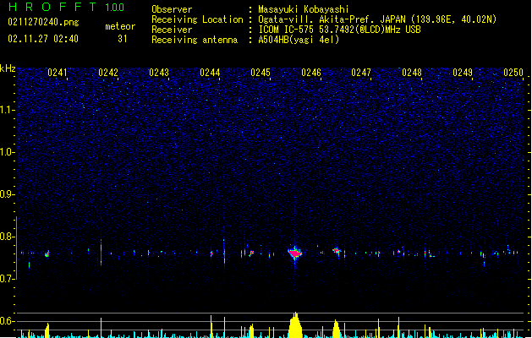Click the 'Receiving Location' field label
Screen dimensions: 532x338
(x=197, y=19)
